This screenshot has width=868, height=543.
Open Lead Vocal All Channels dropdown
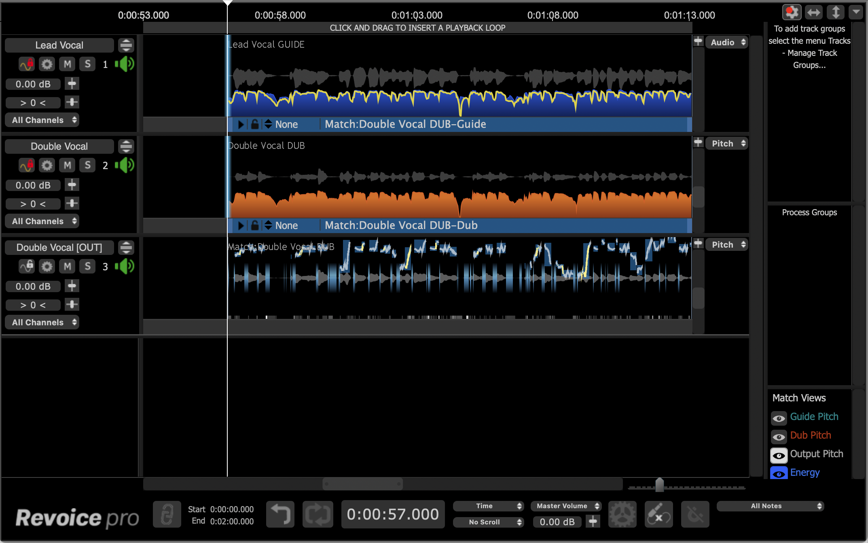click(x=42, y=120)
